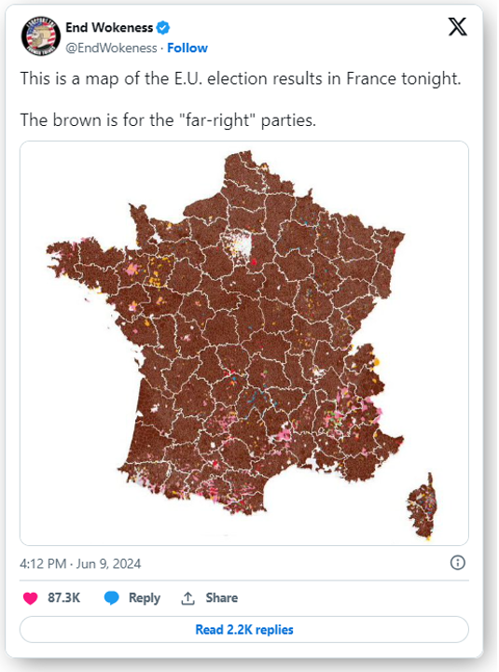Follow the EndWokeness account
Viewport: 499px width, 672px height.
[187, 48]
